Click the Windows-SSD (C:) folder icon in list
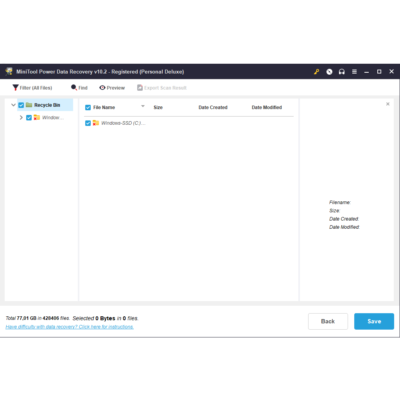 [96, 123]
